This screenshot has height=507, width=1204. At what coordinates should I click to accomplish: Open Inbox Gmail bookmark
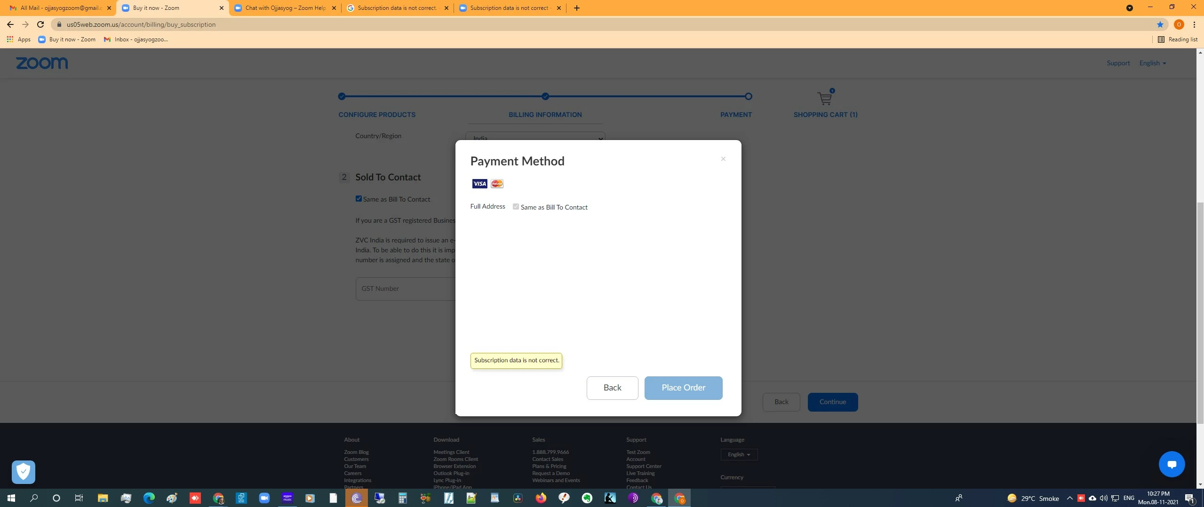pos(136,39)
